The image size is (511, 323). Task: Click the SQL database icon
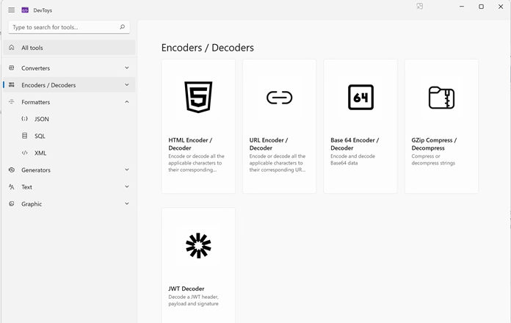(24, 136)
